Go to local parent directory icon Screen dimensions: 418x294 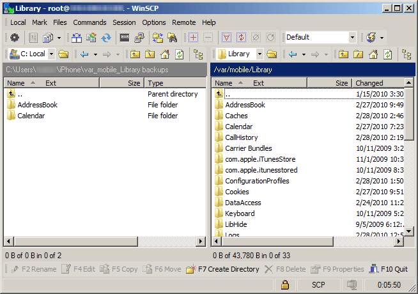tap(135, 54)
